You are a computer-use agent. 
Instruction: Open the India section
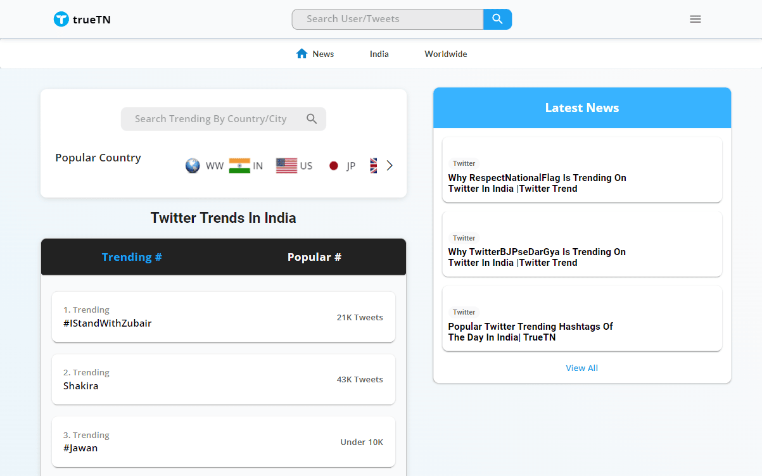point(379,54)
